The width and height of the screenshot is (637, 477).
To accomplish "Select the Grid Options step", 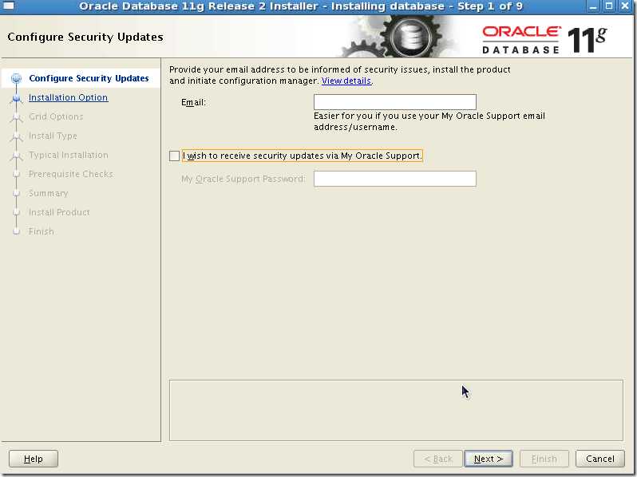I will point(56,116).
